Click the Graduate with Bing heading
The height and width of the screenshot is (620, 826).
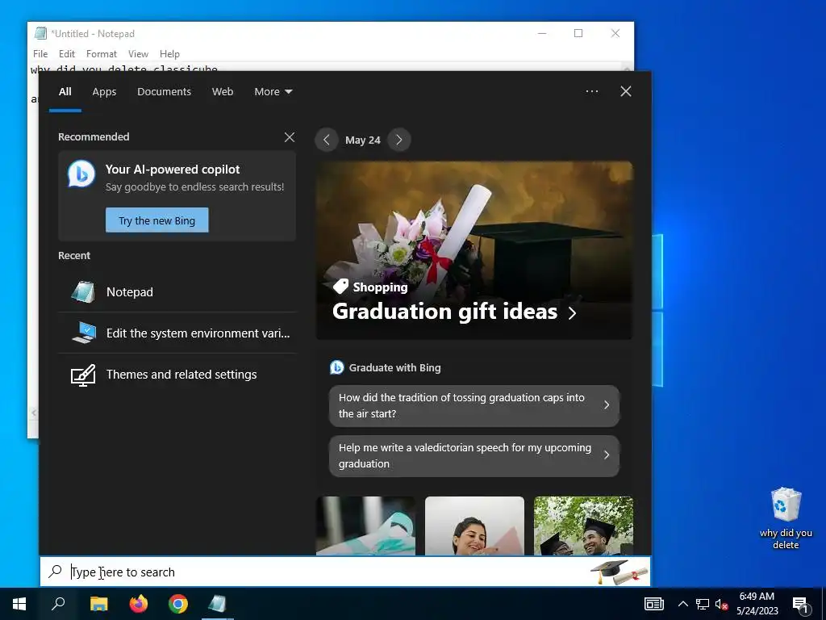point(394,368)
